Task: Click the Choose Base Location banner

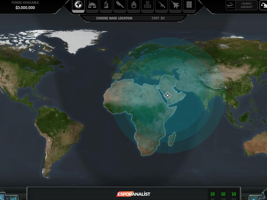Action: pyautogui.click(x=114, y=18)
